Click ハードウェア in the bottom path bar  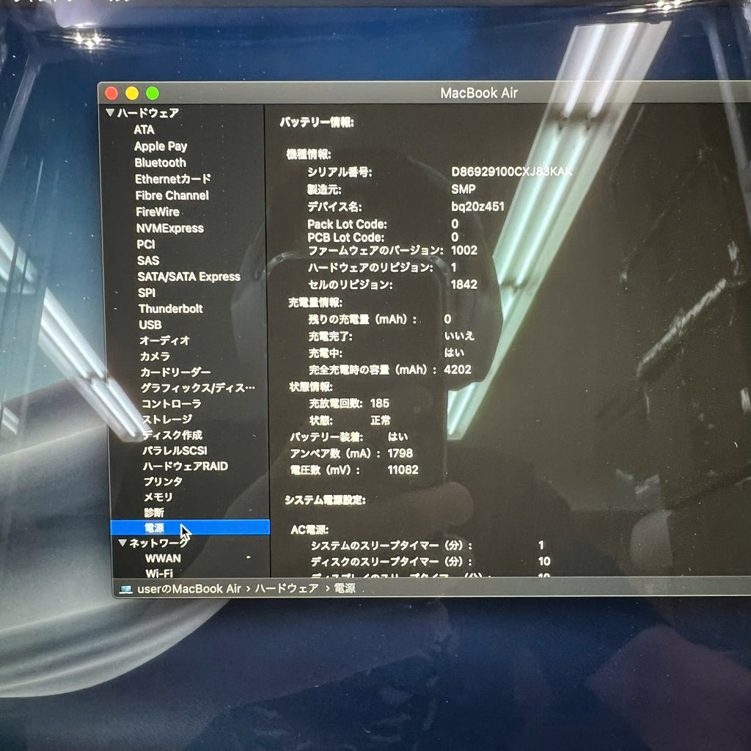click(x=287, y=588)
